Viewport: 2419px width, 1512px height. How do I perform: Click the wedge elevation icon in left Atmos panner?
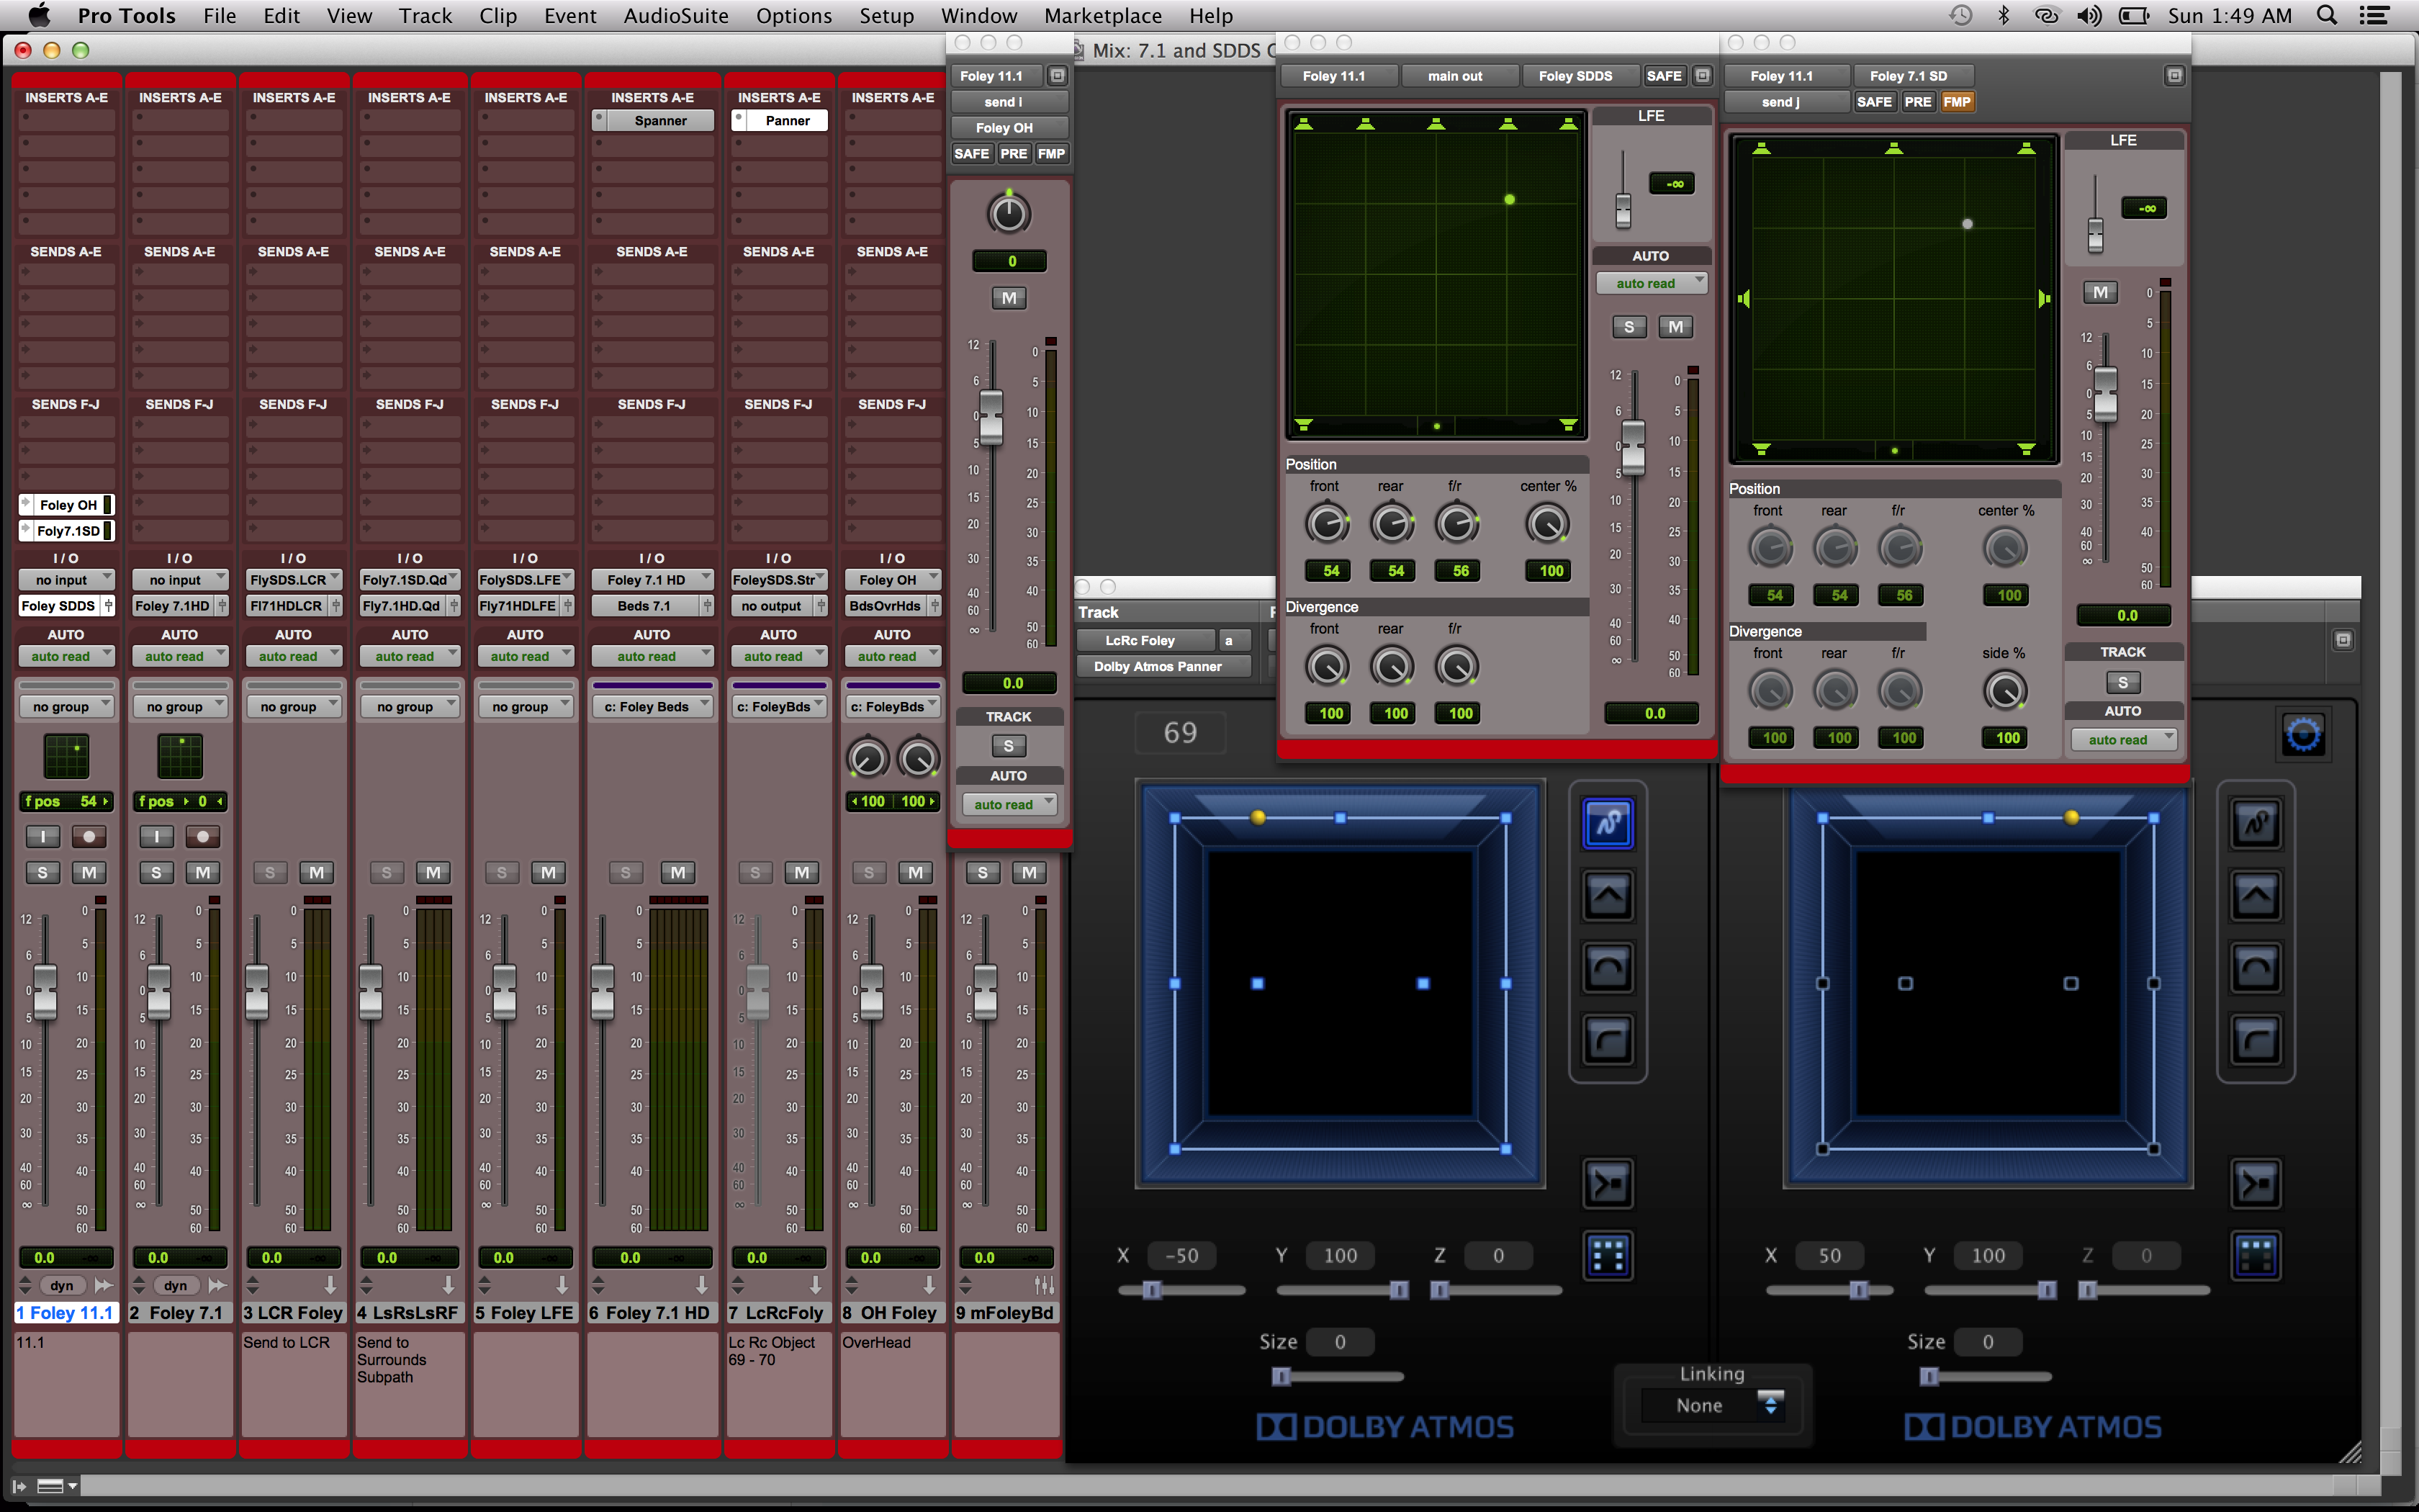coord(1608,895)
